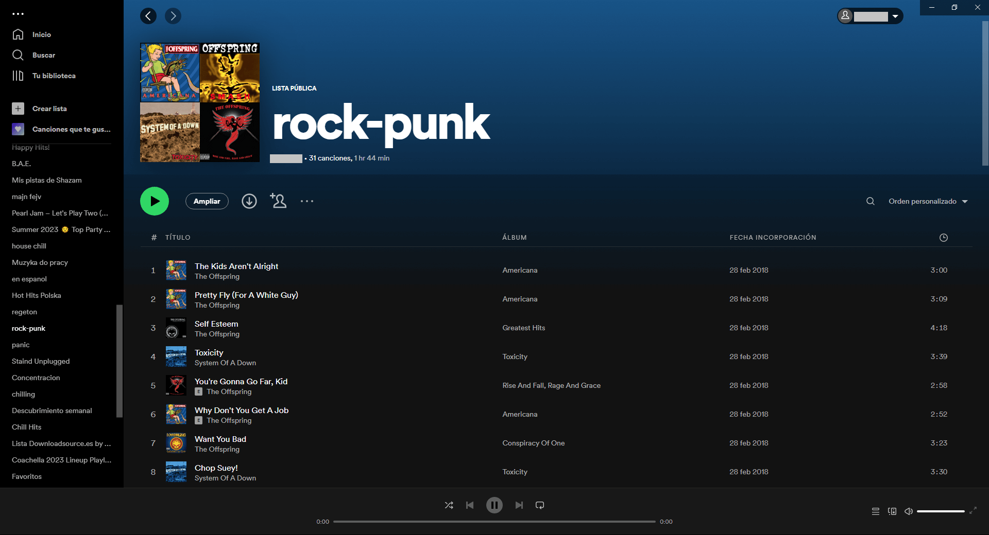Click The Kids Aren't Alright song title
The image size is (989, 535).
236,266
